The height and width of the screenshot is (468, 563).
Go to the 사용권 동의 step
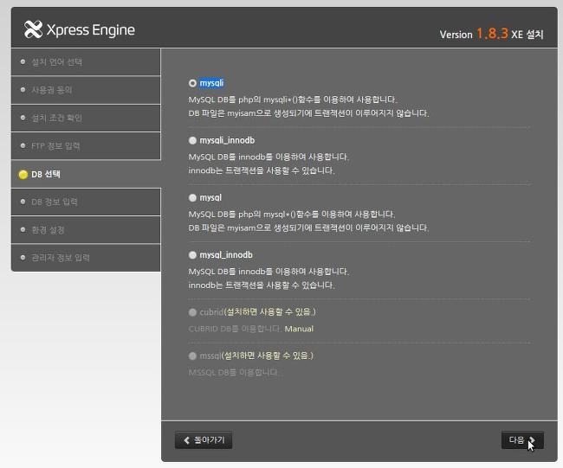[x=86, y=90]
